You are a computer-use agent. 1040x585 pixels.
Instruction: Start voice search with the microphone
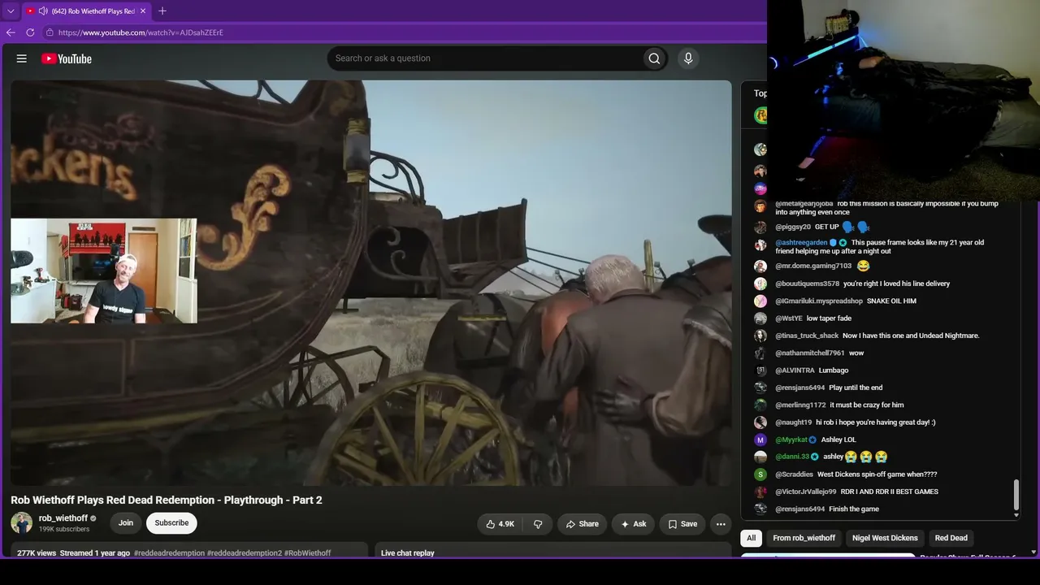[688, 58]
